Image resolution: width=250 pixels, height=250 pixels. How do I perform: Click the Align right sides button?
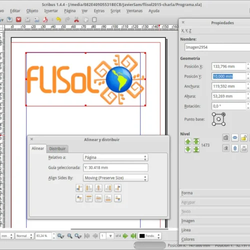108,188
